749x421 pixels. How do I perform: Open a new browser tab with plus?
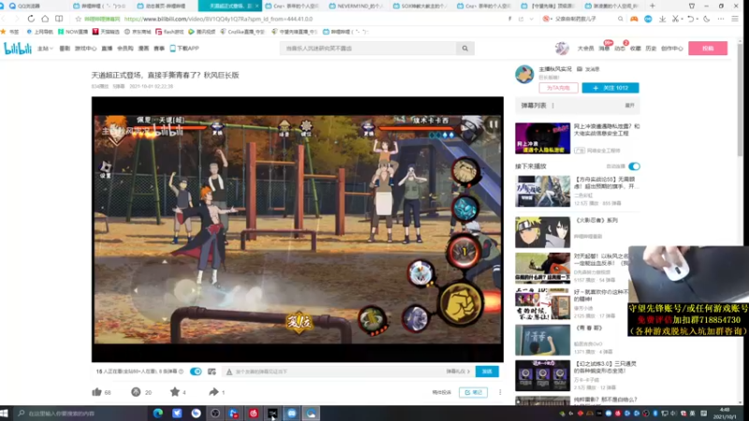tap(652, 6)
